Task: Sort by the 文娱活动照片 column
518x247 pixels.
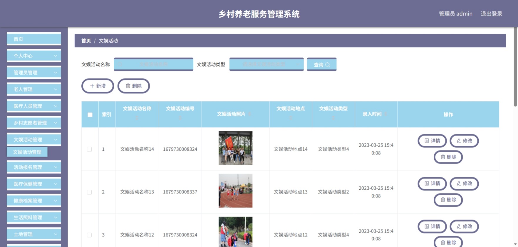Action: (x=249, y=114)
